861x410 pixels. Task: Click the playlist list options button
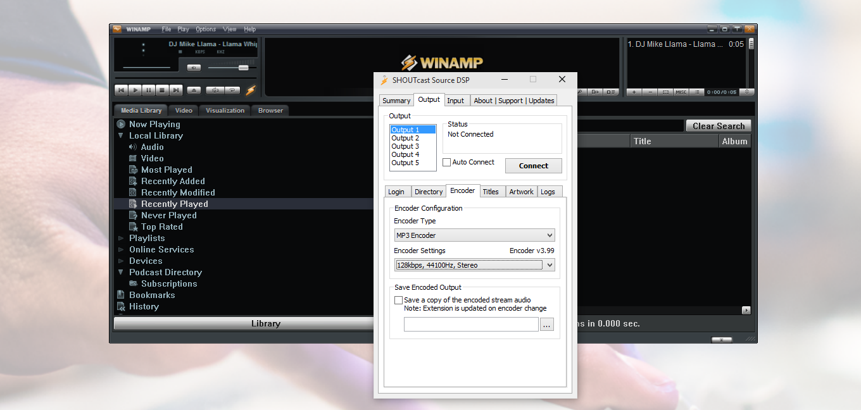pyautogui.click(x=696, y=92)
